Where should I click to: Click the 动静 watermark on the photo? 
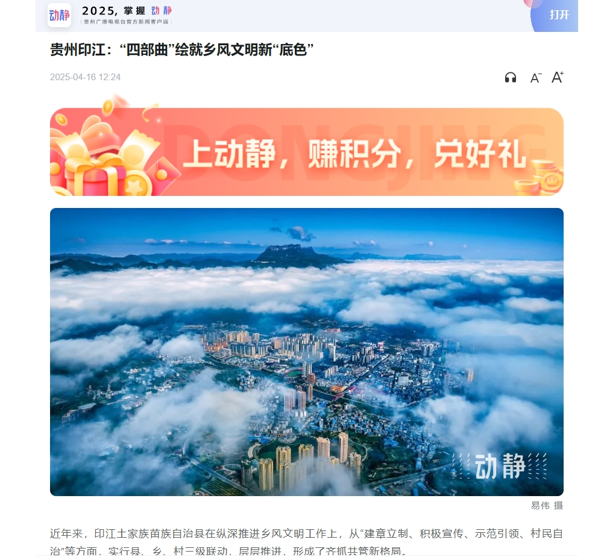[x=500, y=466]
